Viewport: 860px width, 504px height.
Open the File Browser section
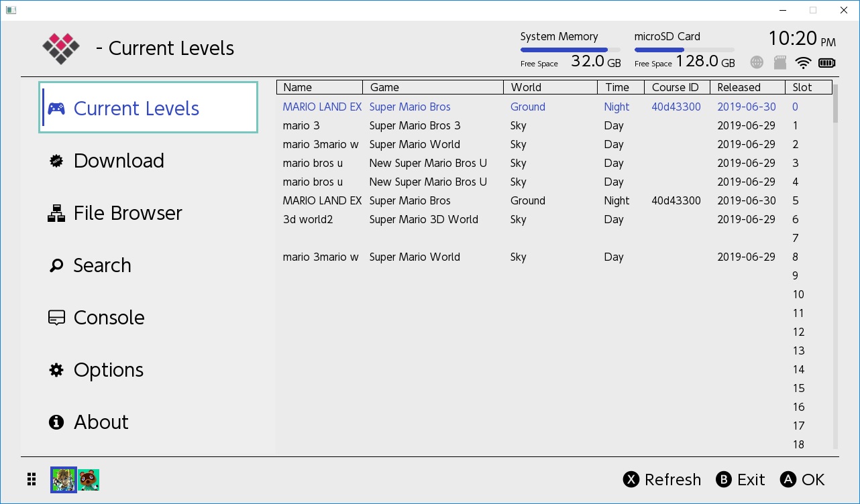click(x=148, y=213)
